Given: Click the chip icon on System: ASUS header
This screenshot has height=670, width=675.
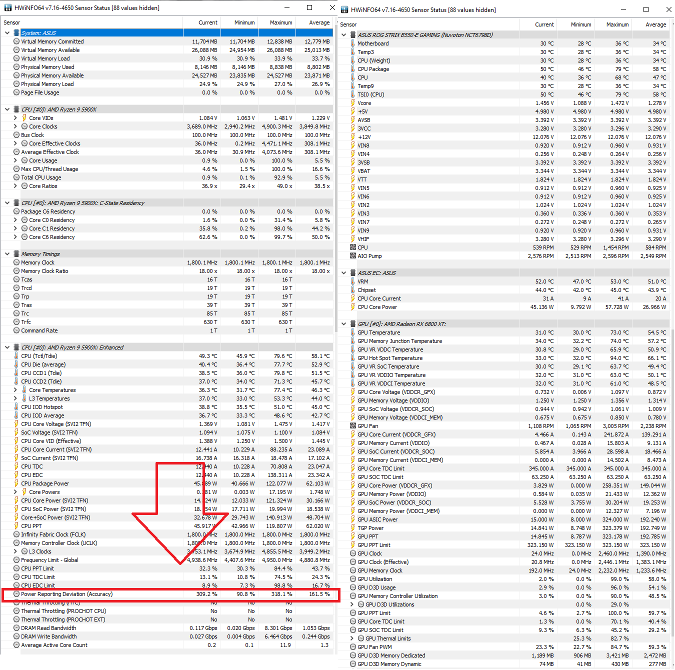Looking at the screenshot, I should [16, 33].
